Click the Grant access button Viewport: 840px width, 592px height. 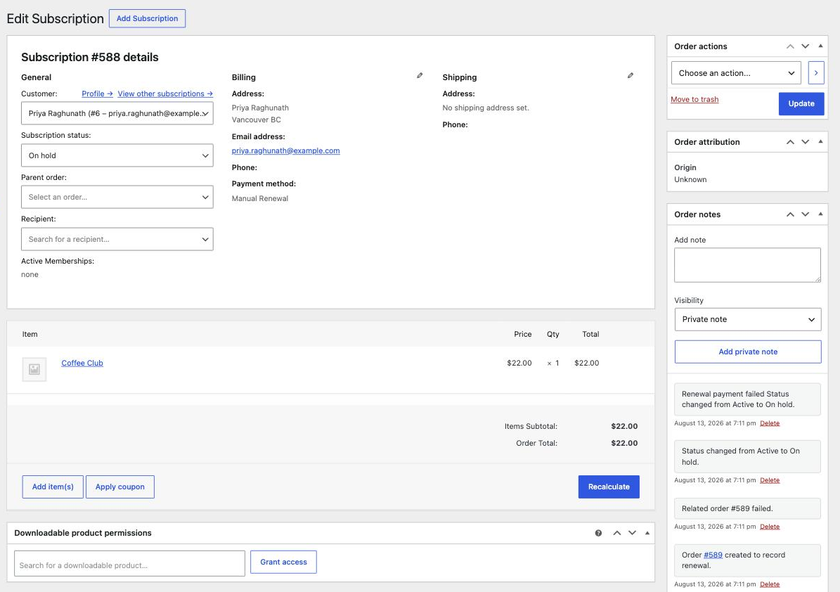tap(283, 562)
